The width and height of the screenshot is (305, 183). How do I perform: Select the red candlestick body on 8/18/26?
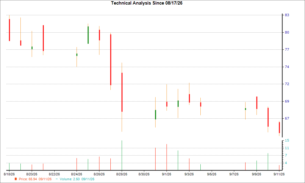click(x=9, y=30)
